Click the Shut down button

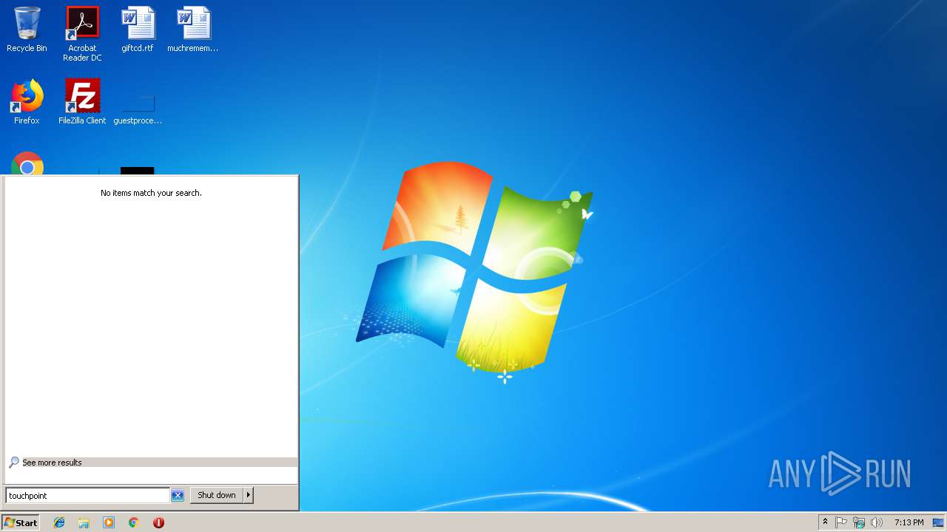[x=217, y=495]
